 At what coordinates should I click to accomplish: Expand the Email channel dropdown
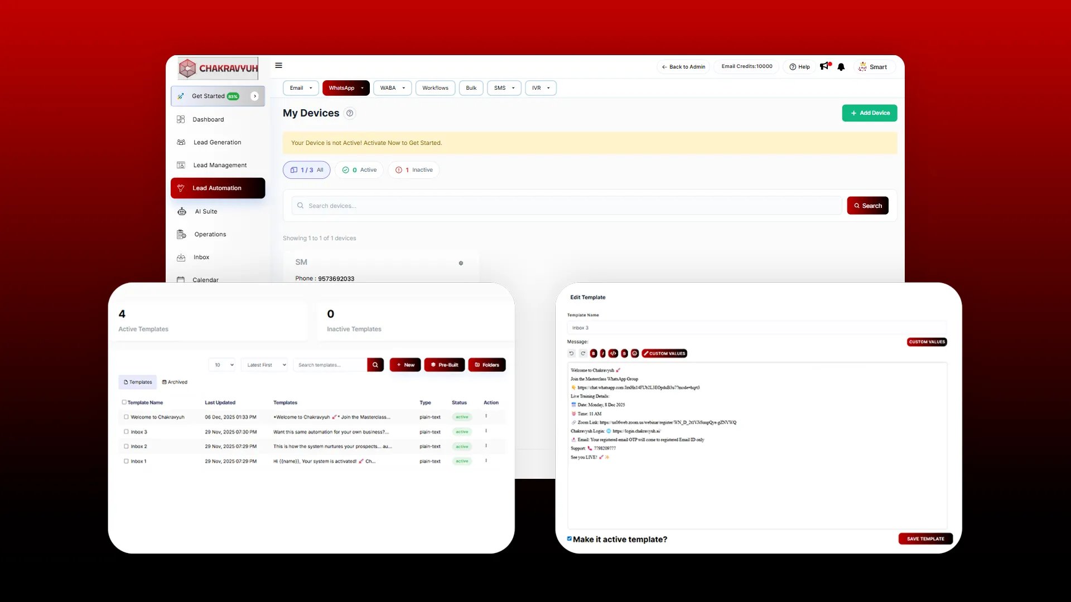tap(301, 88)
